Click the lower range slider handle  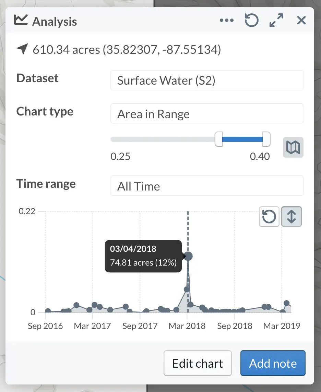pos(219,139)
